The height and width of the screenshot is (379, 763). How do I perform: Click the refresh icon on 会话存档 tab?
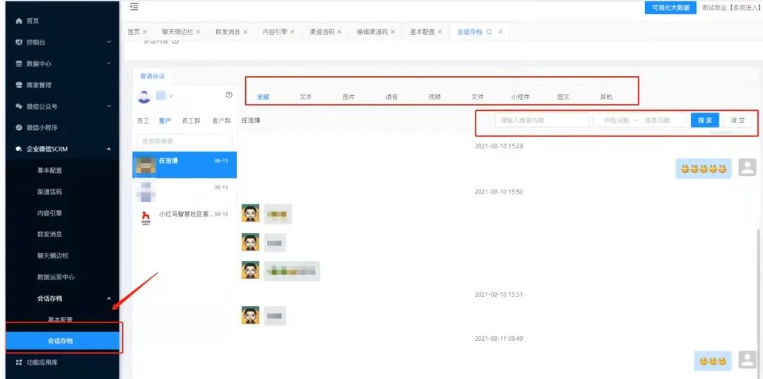[x=489, y=32]
